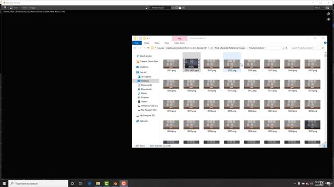This screenshot has height=187, width=334.
Task: Open the Quick Access Toolbar customize dropdown arrow
Action: pos(148,38)
